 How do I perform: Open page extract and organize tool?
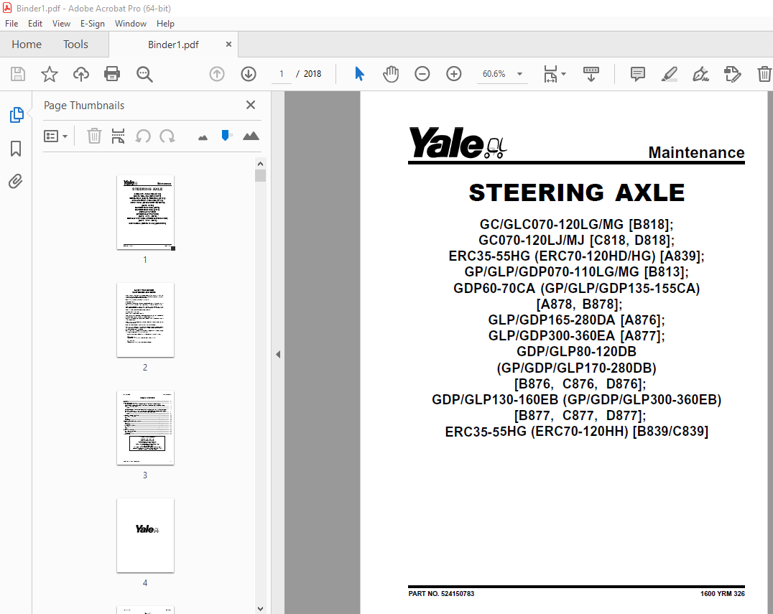118,136
